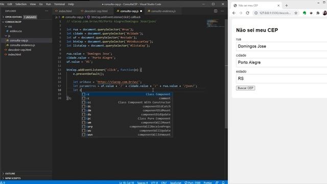Choose 'Class Component With Constructor' suggestion
The height and width of the screenshot is (184, 327).
pyautogui.click(x=127, y=102)
